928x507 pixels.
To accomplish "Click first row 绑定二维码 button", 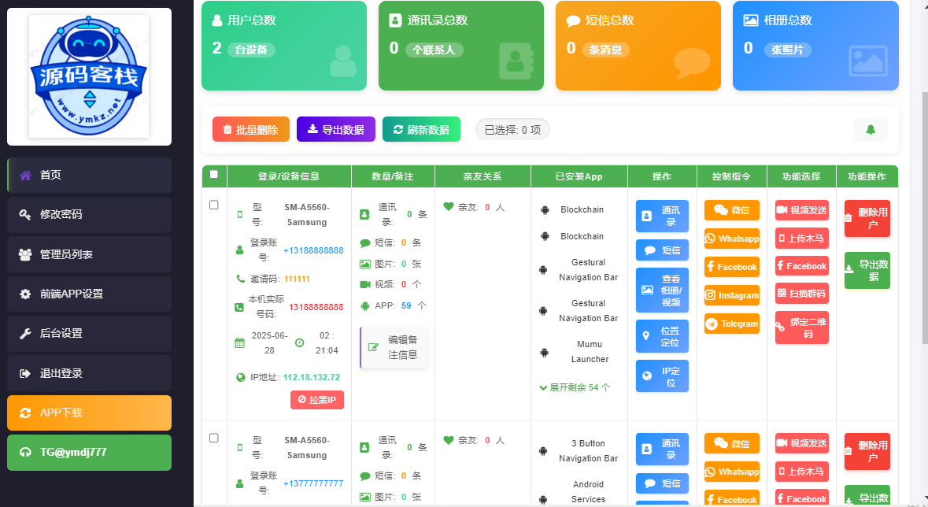I will click(802, 328).
